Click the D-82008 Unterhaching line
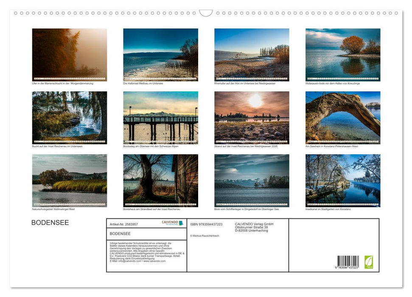This screenshot has height=297, width=412. [252, 230]
